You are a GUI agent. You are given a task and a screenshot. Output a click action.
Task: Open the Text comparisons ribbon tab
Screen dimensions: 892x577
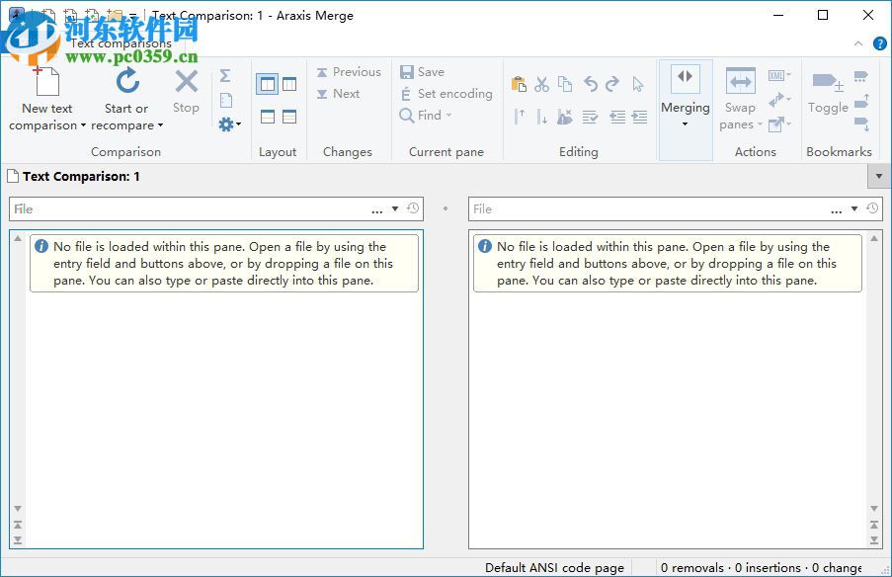121,43
